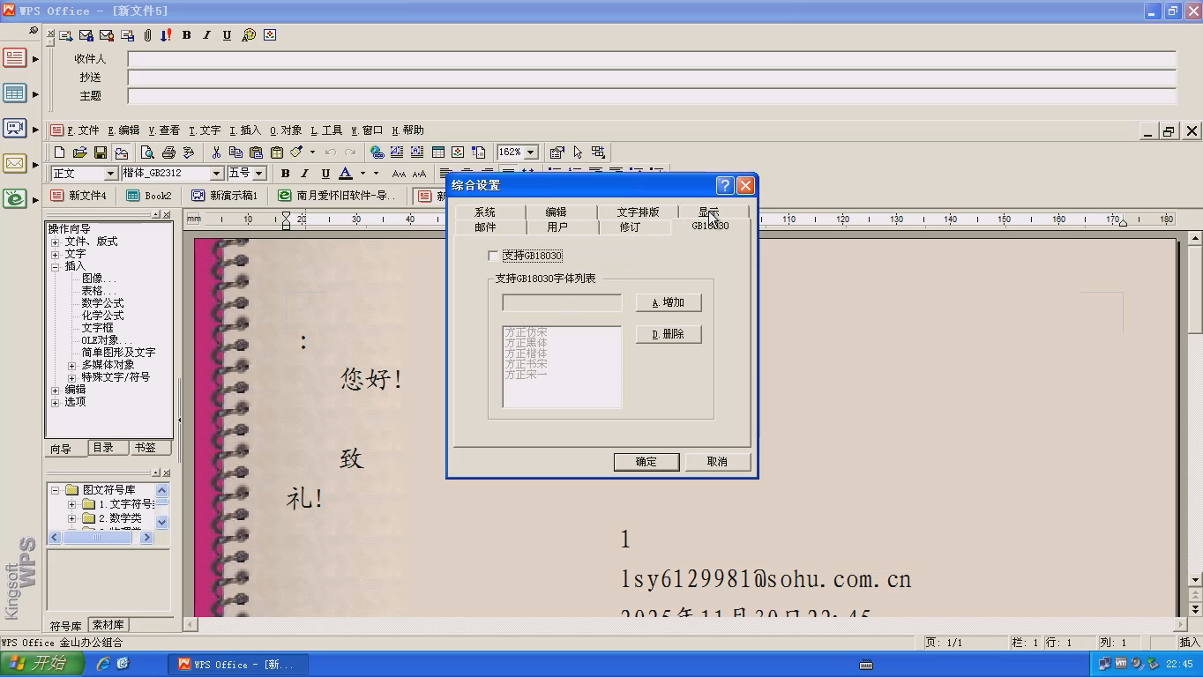
Task: Click the Paste clipboard icon
Action: pos(256,153)
